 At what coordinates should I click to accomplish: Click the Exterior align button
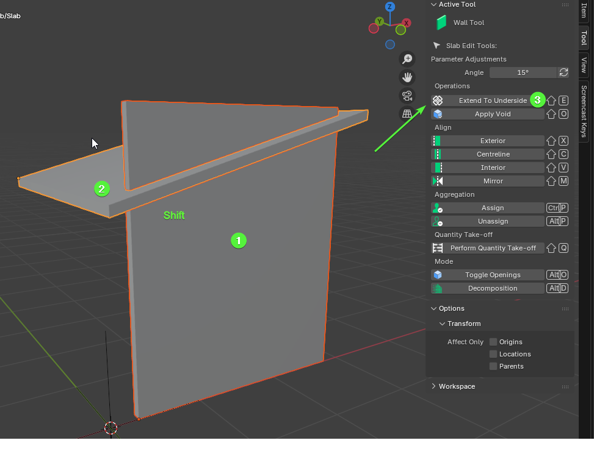pyautogui.click(x=488, y=141)
